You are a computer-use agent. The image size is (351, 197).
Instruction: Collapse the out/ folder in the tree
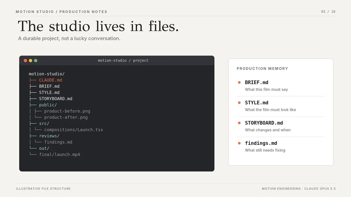[x=44, y=148]
